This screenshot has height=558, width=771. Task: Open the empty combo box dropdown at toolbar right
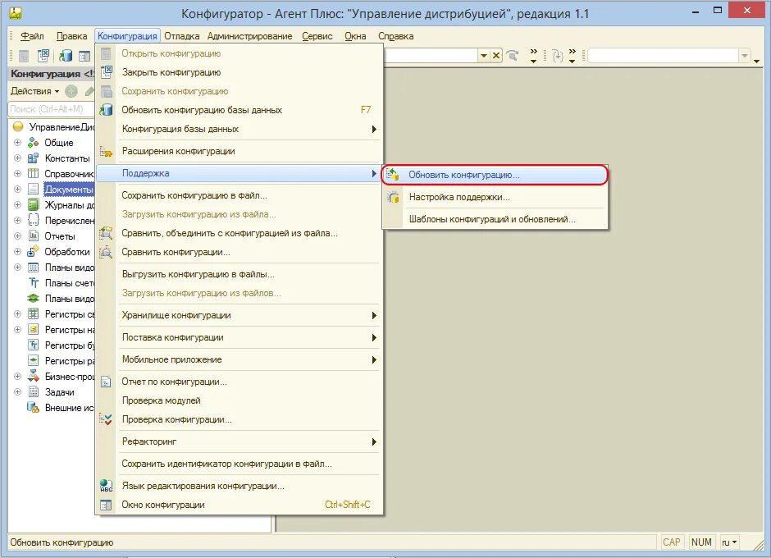pyautogui.click(x=745, y=56)
